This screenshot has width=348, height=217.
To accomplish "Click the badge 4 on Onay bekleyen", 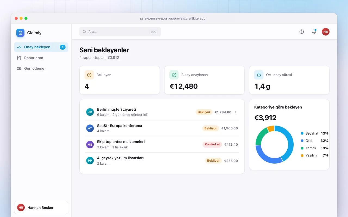I will click(x=63, y=47).
